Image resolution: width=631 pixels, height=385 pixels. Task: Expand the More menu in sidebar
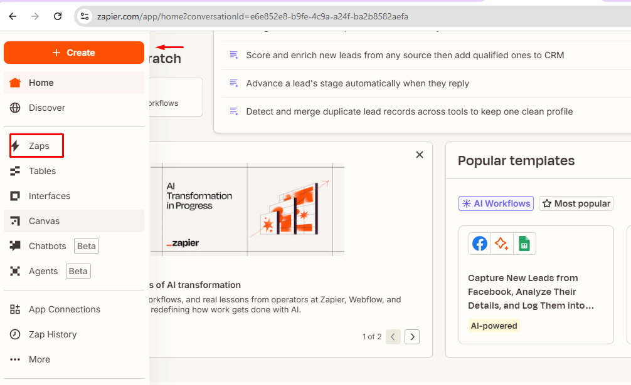click(39, 359)
